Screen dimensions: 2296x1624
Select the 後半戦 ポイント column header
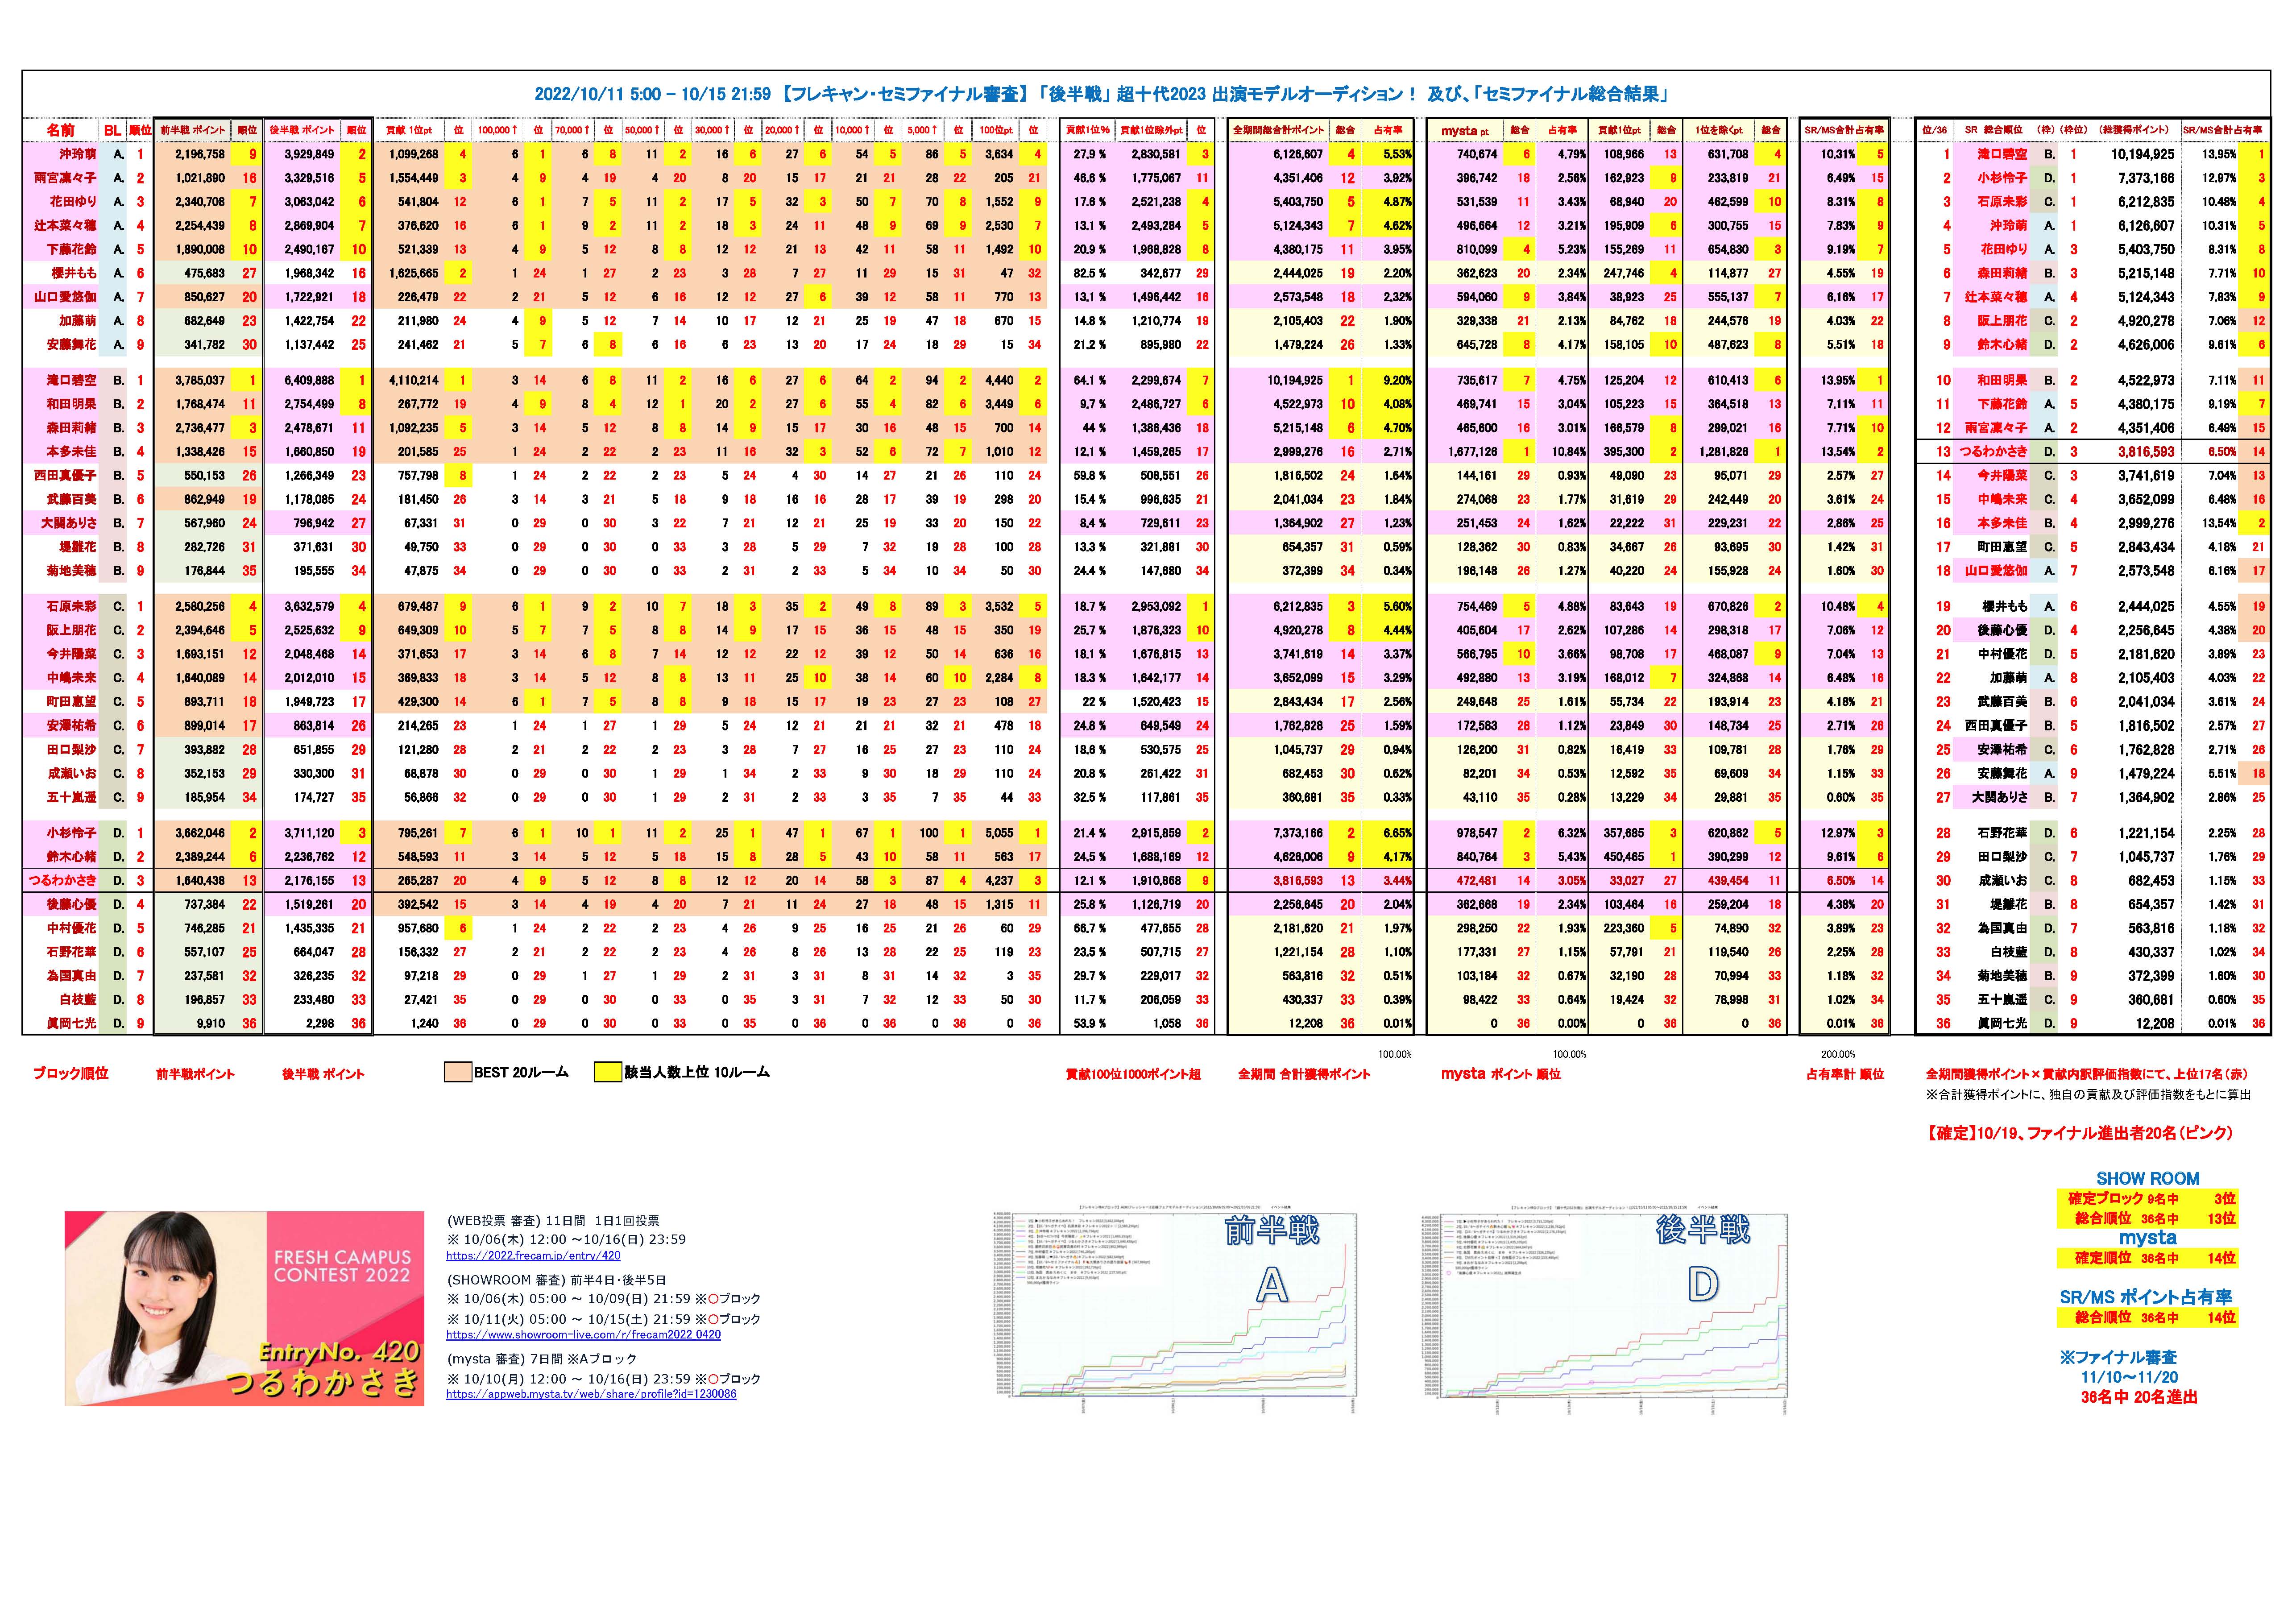[x=303, y=130]
